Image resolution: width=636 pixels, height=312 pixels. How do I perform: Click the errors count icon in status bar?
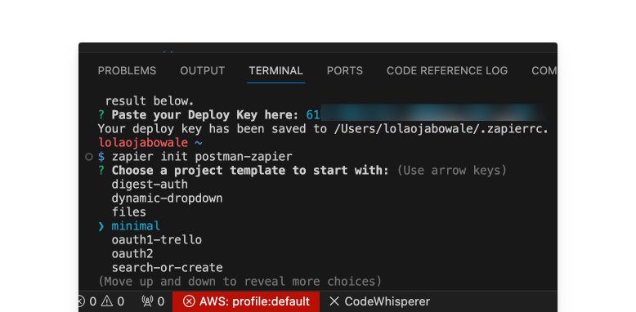point(81,301)
